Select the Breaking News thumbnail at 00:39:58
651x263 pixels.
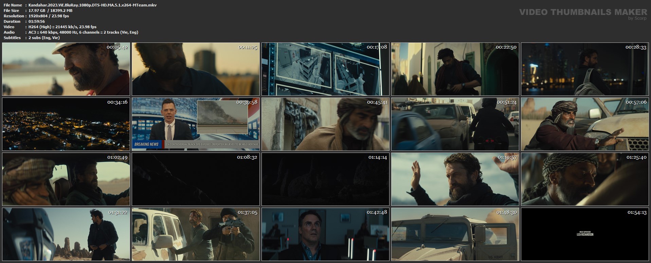[196, 124]
